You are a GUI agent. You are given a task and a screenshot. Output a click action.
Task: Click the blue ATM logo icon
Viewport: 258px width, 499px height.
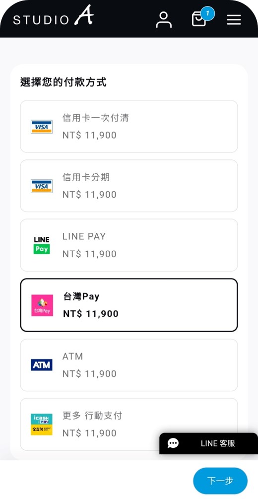click(x=42, y=365)
